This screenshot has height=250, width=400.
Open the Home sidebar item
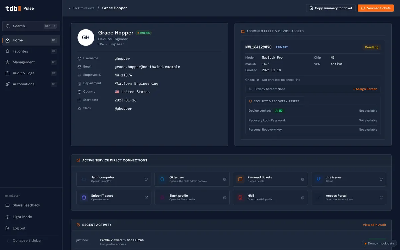coord(31,40)
